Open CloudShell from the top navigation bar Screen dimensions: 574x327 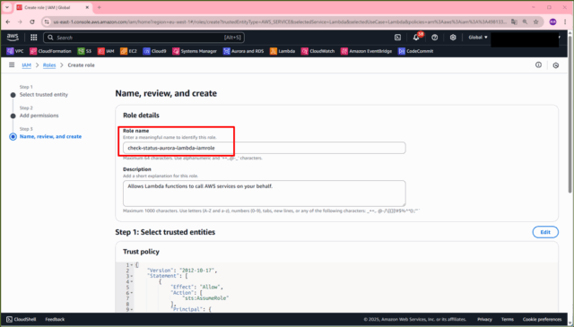[x=397, y=38]
